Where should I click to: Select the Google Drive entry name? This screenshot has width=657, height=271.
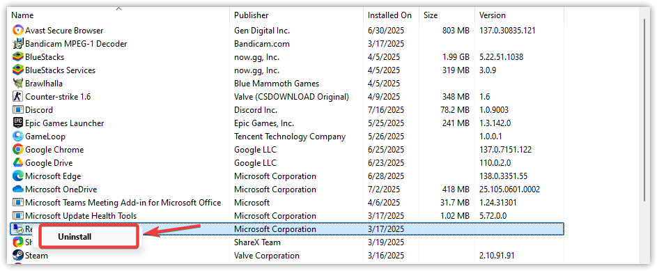49,163
